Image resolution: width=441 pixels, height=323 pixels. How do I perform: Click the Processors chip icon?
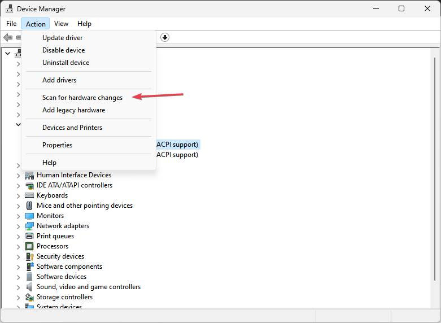tap(29, 246)
